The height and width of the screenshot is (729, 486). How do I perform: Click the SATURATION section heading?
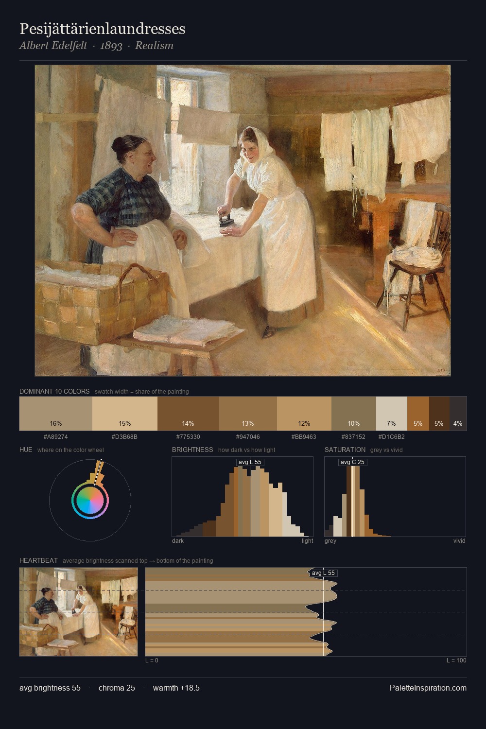coord(345,450)
